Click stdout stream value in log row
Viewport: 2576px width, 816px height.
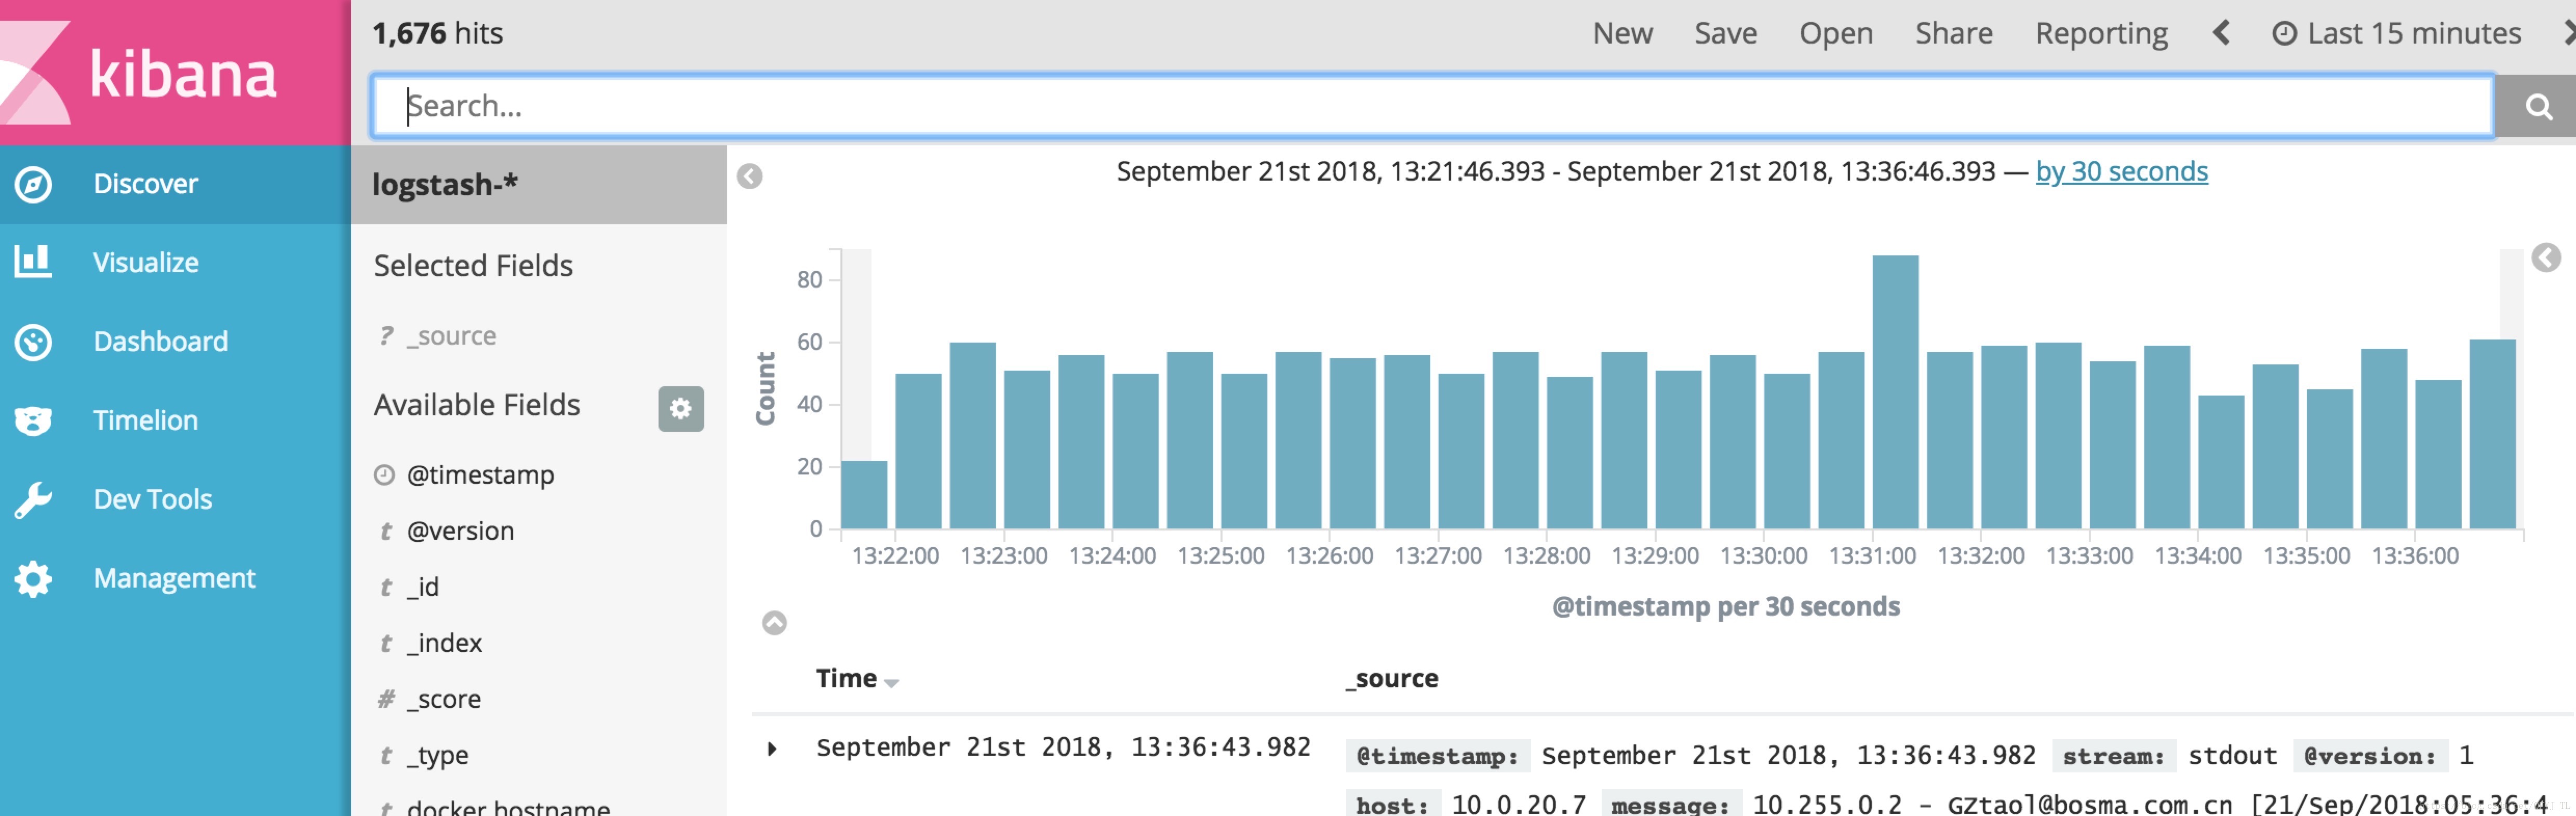pos(2232,756)
